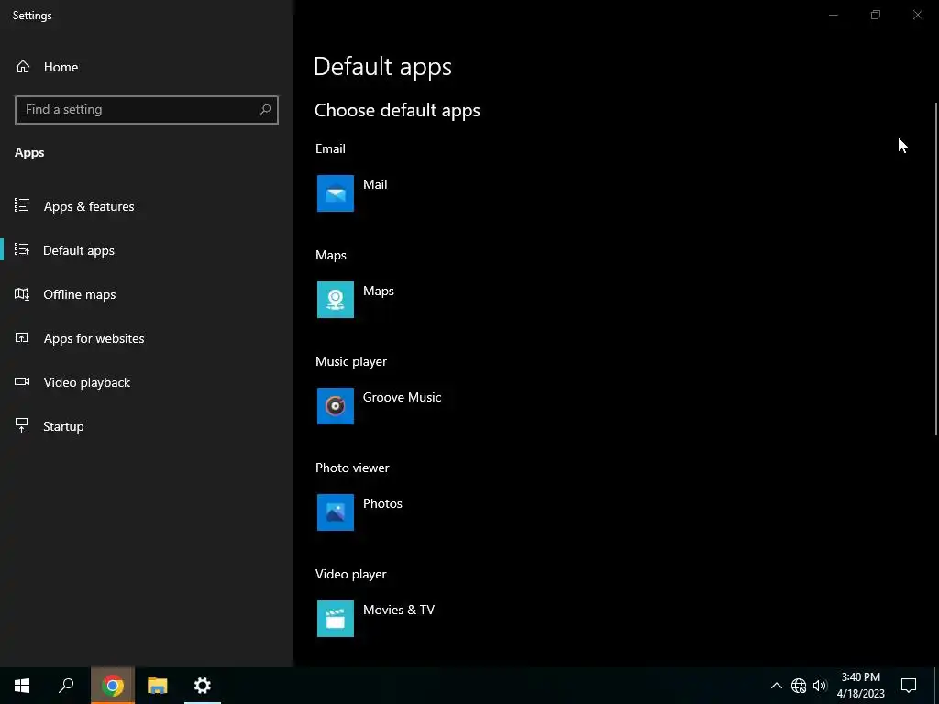Click the Mail app icon under Email
939x704 pixels.
tap(336, 193)
